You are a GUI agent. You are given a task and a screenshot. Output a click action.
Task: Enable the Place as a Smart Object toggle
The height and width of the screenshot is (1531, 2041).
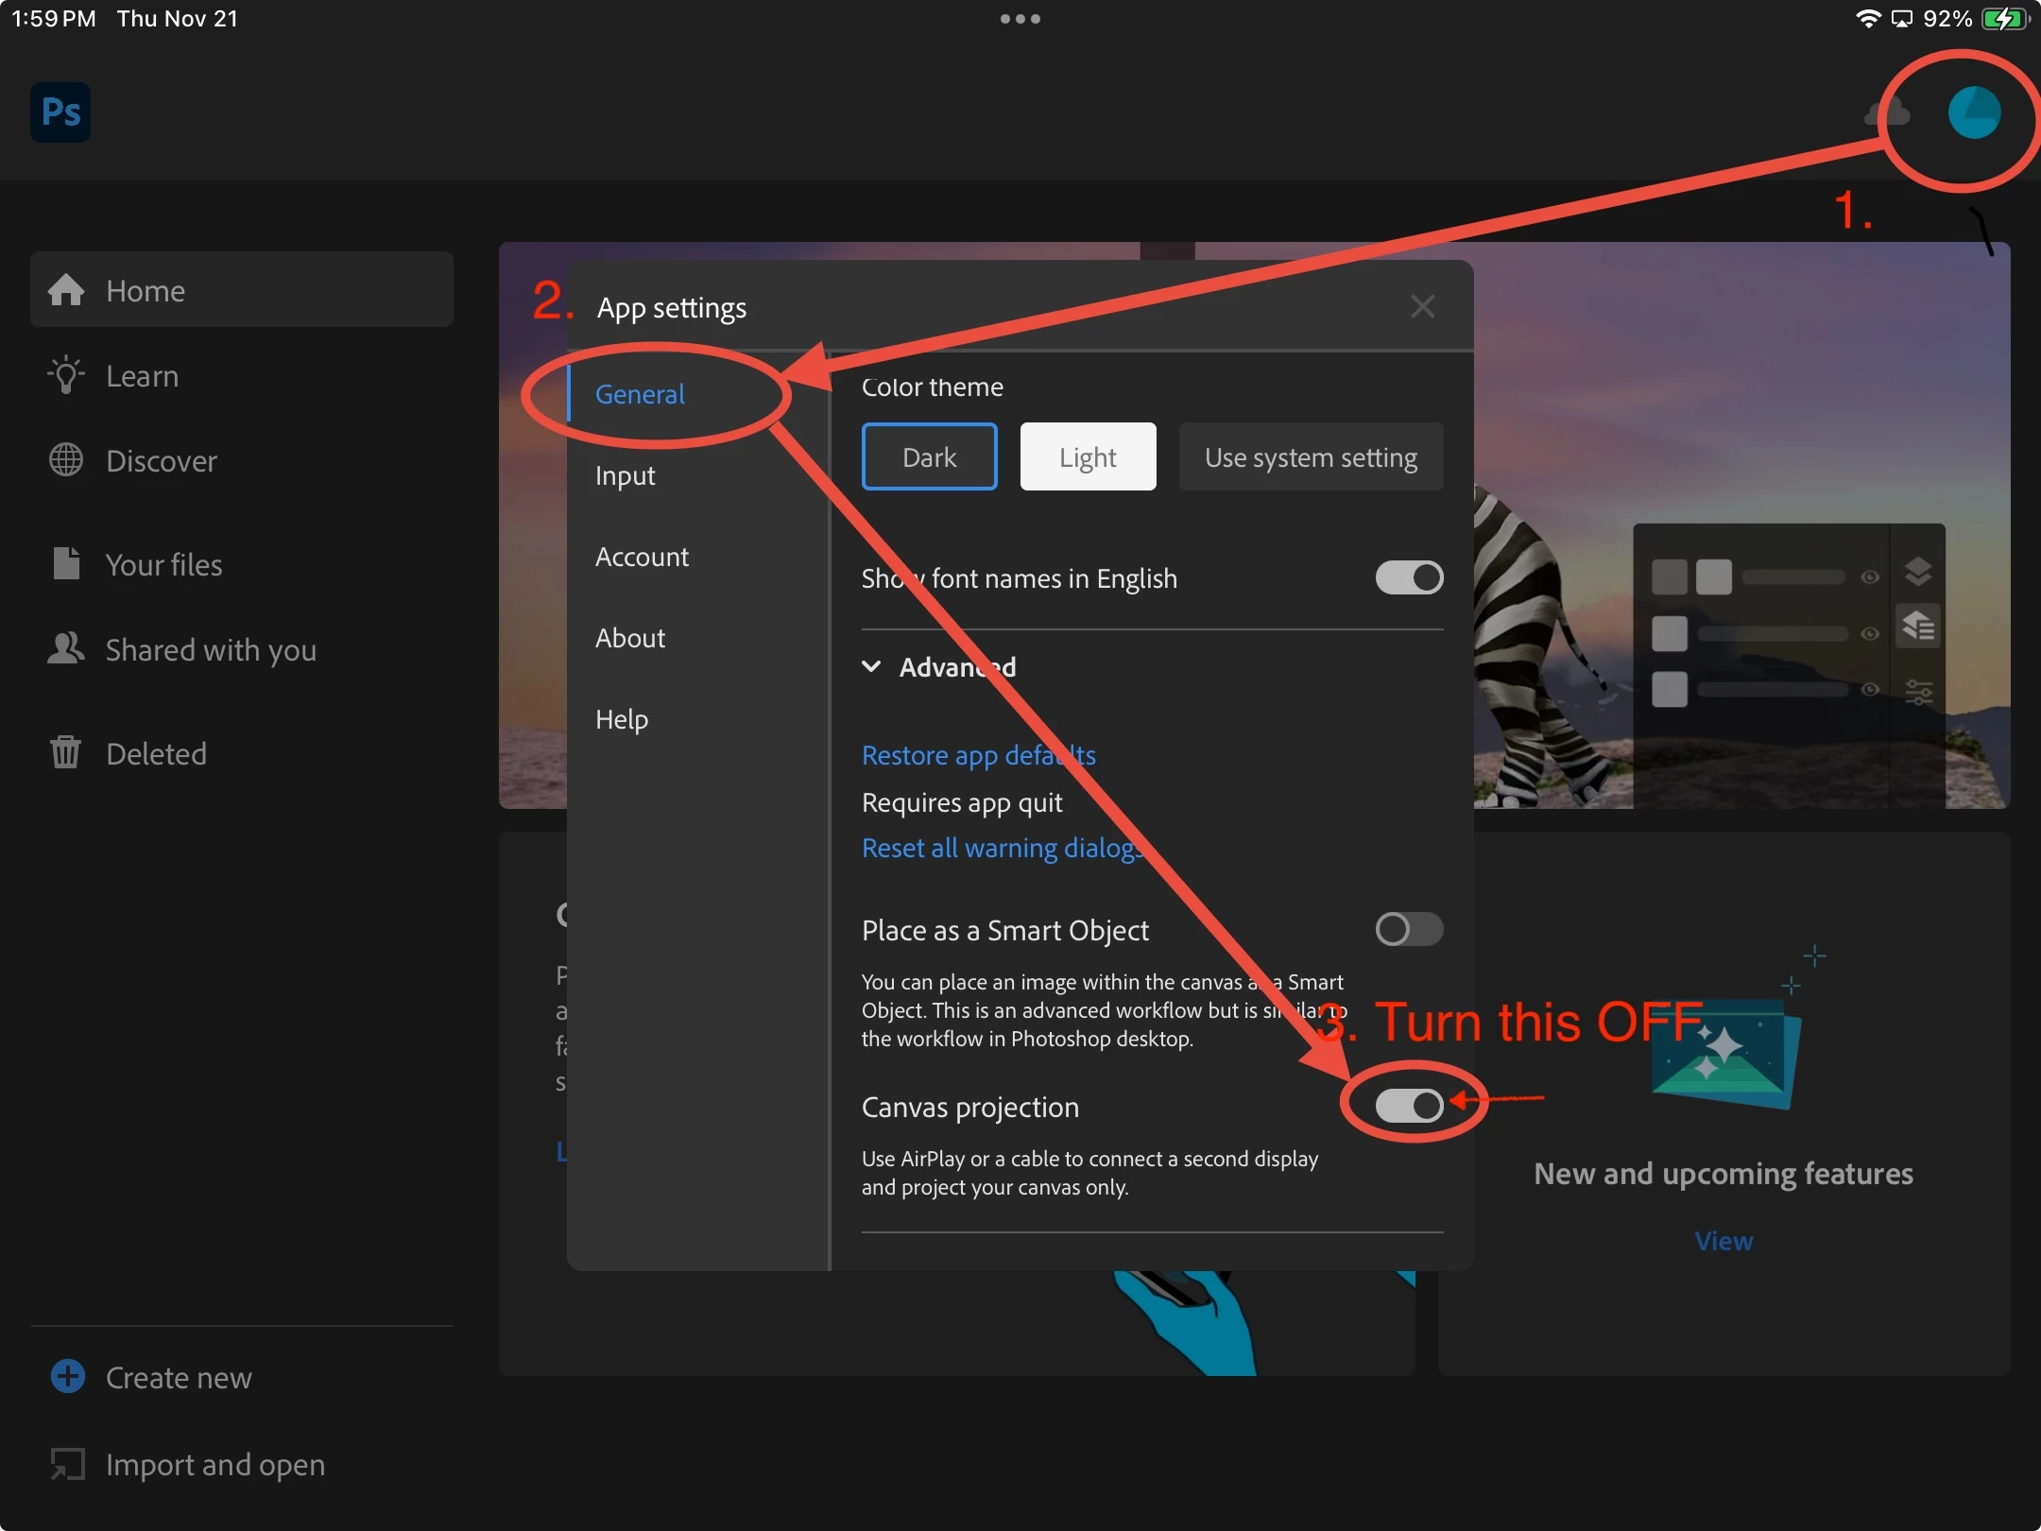tap(1409, 929)
